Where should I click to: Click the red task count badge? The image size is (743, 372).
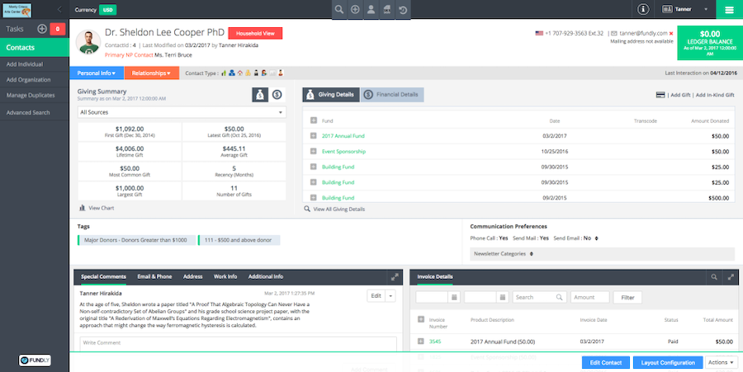tap(57, 29)
